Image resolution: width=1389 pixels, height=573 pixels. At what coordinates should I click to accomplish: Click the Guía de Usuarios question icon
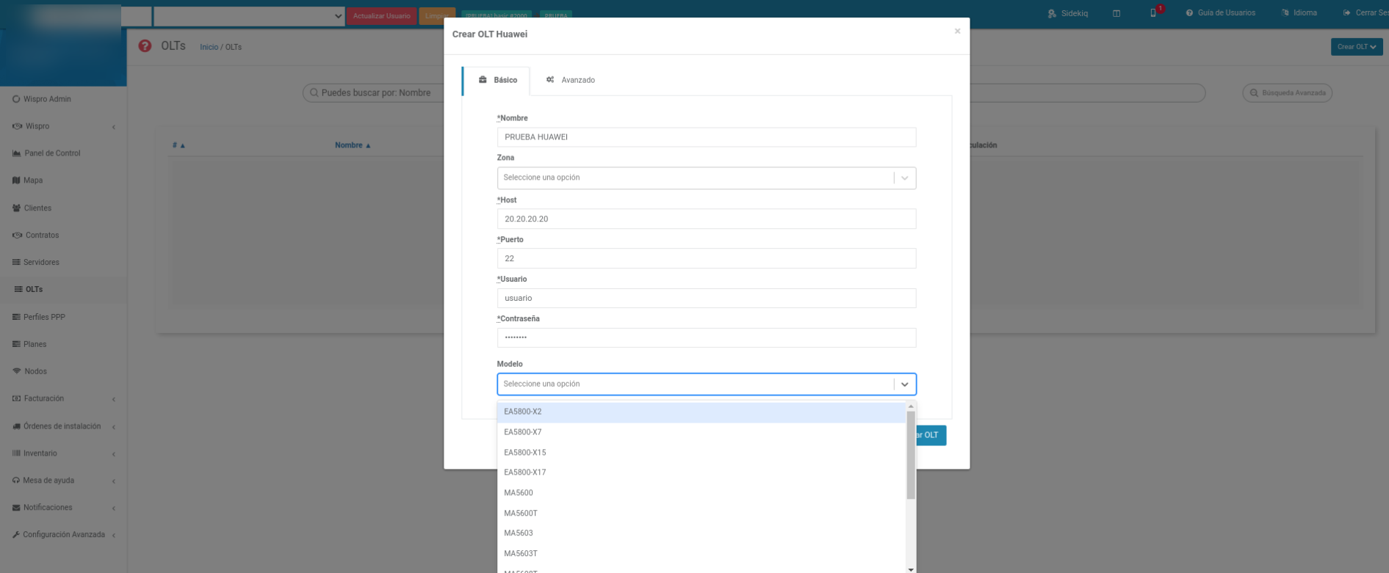[x=1189, y=13]
